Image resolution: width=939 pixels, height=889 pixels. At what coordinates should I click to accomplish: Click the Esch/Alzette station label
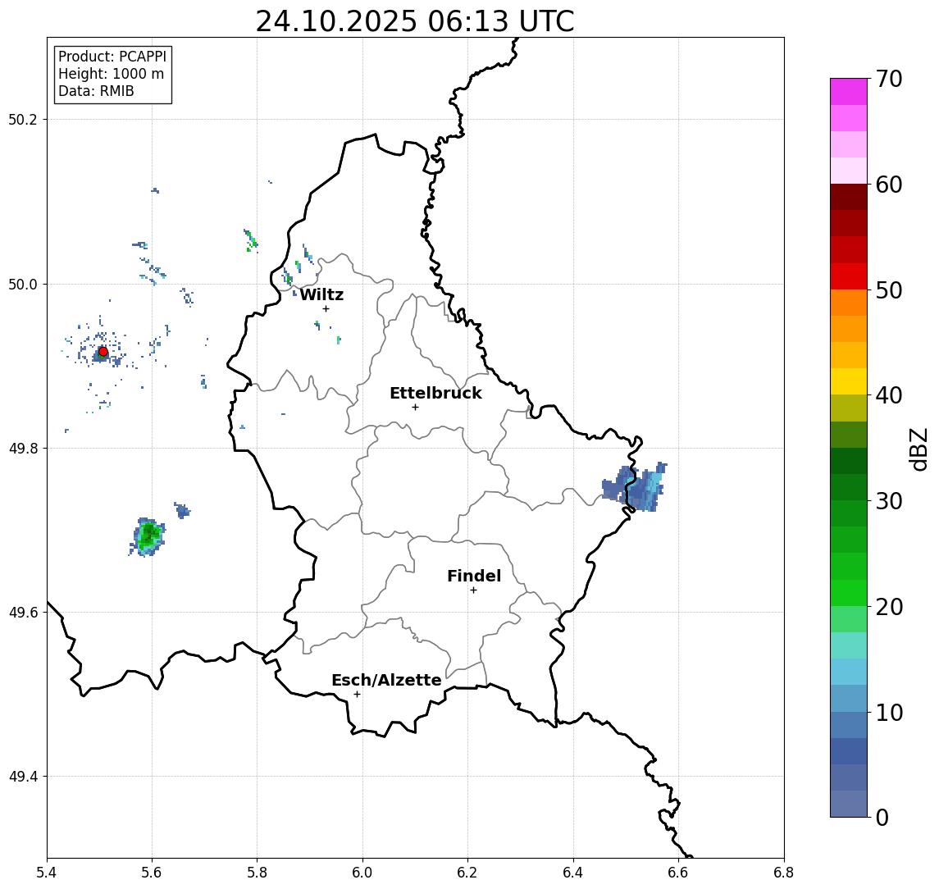click(x=386, y=680)
